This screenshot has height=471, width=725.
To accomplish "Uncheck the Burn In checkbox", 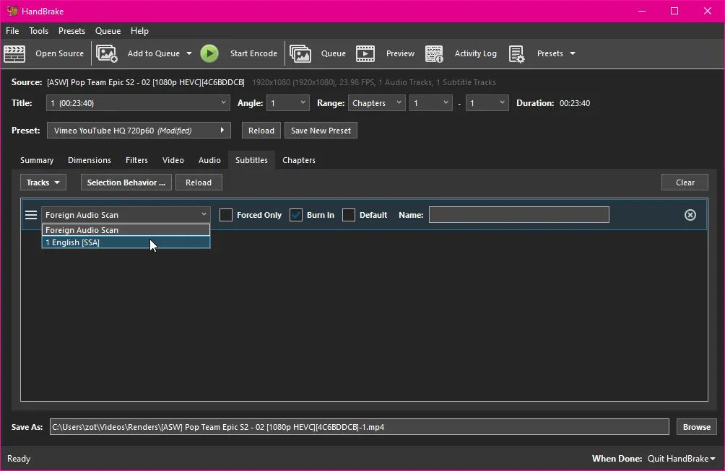I will point(296,215).
